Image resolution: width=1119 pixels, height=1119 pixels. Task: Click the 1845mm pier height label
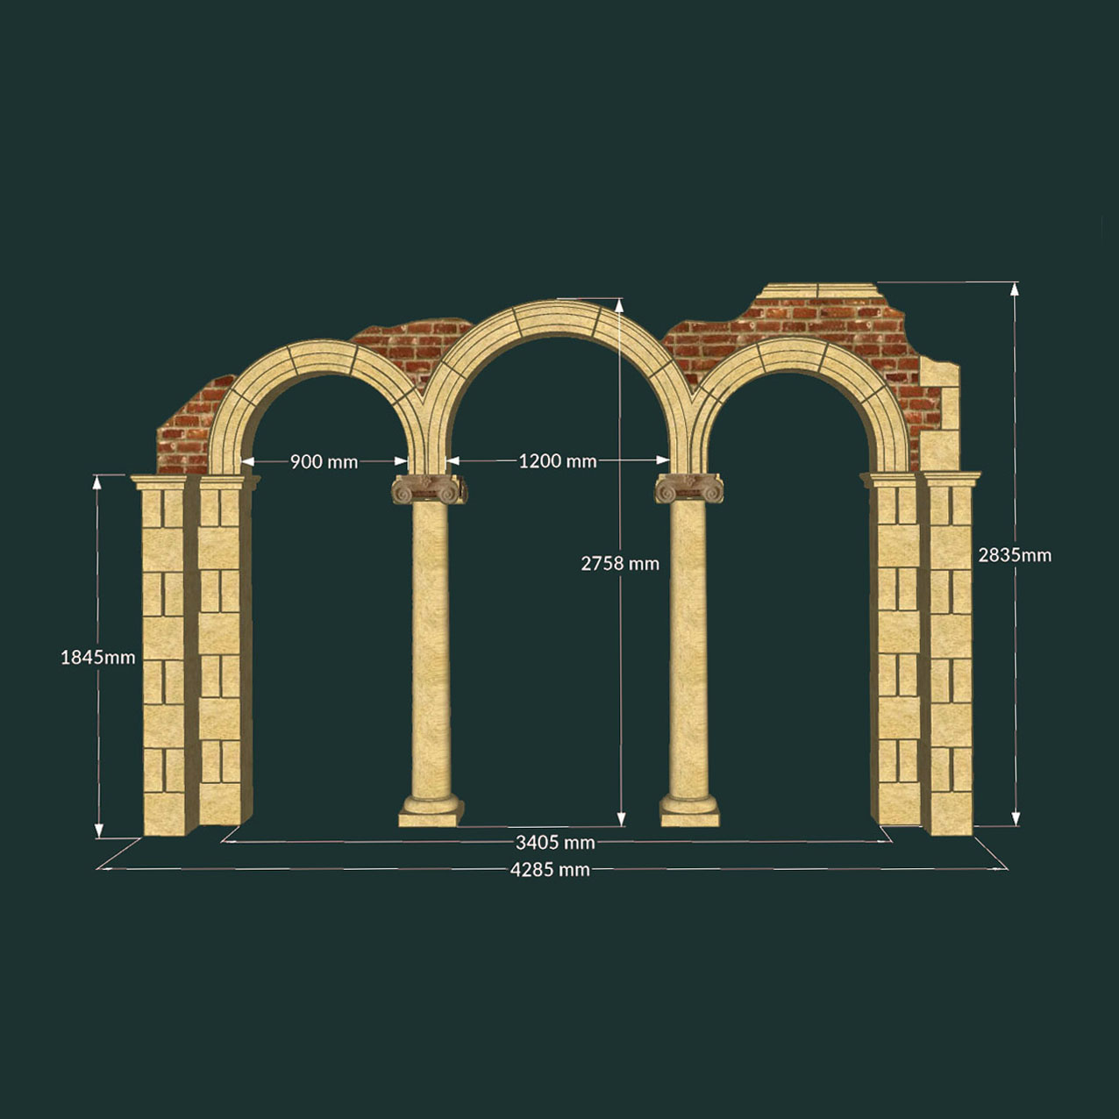pos(97,657)
